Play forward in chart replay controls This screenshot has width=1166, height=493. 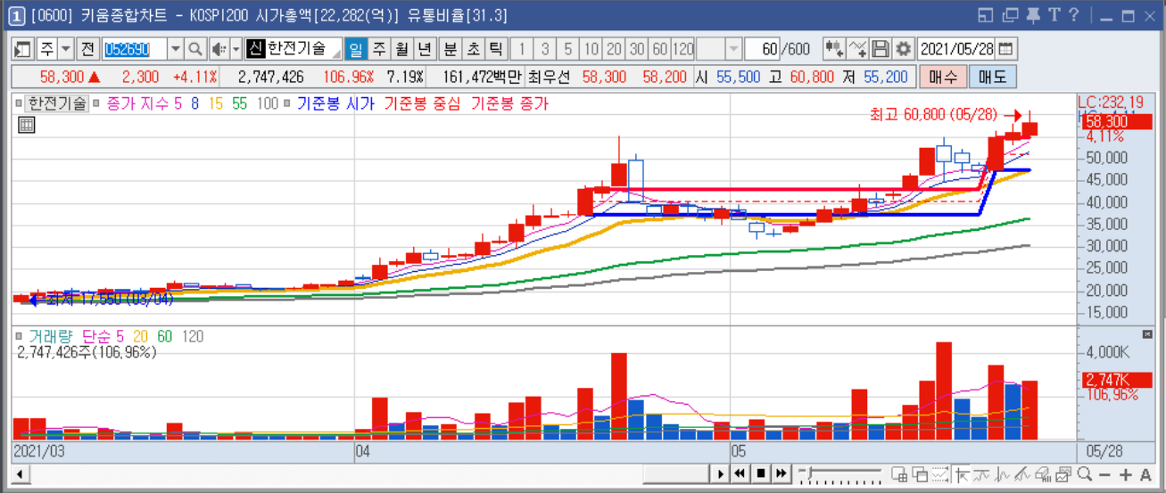point(721,473)
